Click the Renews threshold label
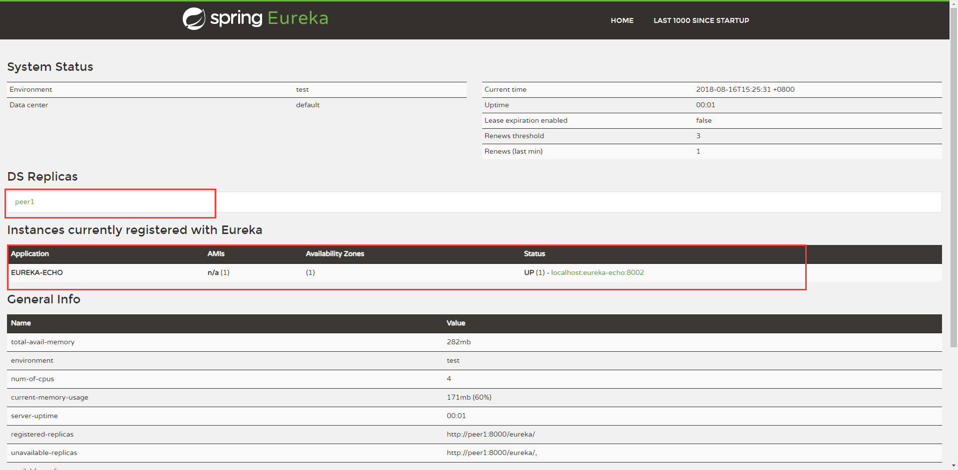958x470 pixels. point(514,136)
